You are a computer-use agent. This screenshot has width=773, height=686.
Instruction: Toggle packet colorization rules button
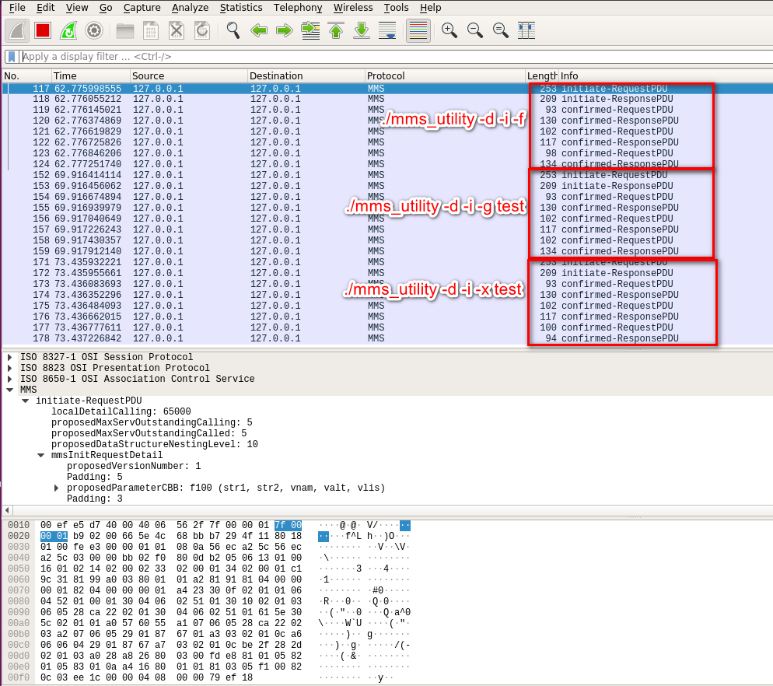coord(418,30)
